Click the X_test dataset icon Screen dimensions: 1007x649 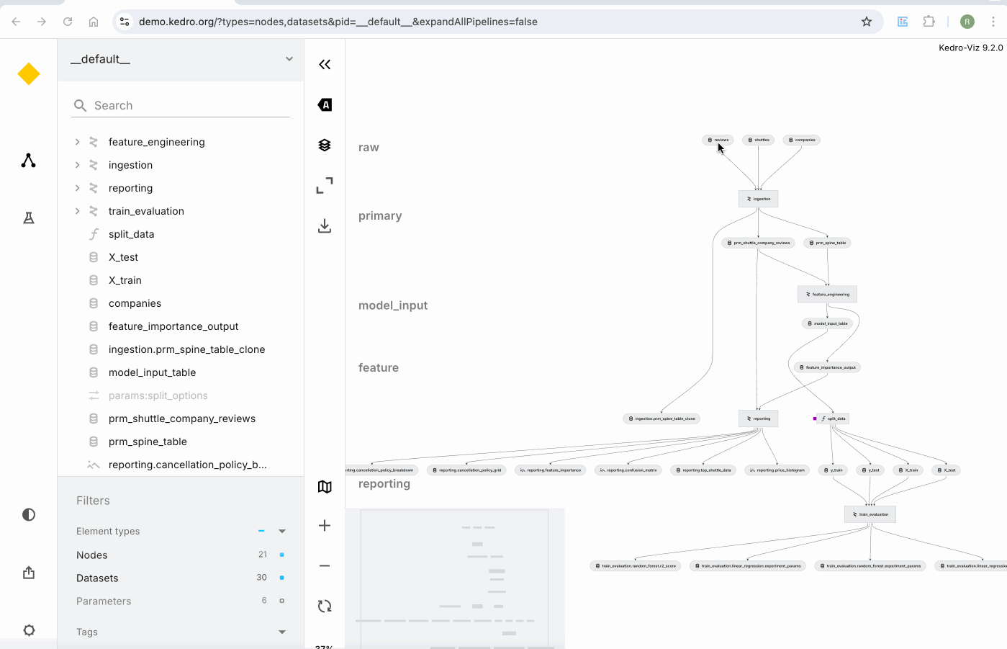click(94, 257)
